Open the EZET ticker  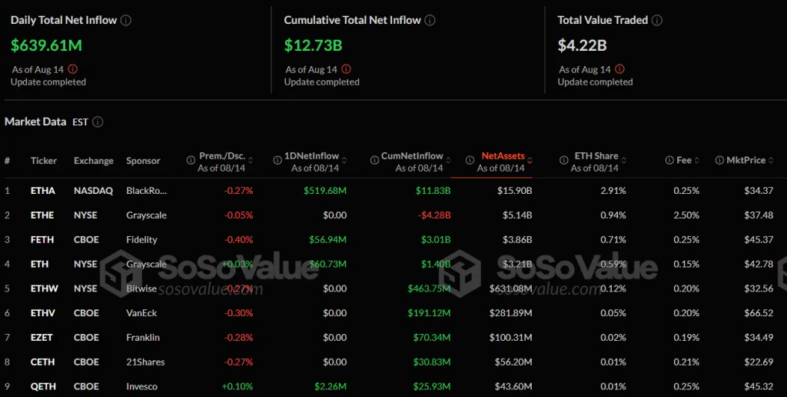(42, 338)
